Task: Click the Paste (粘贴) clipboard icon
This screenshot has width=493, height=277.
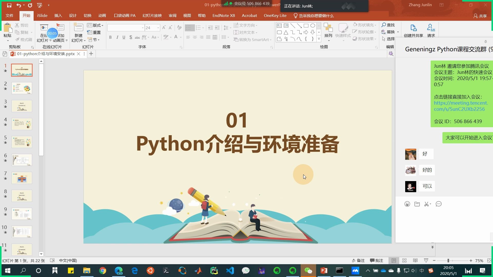Action: (x=7, y=28)
